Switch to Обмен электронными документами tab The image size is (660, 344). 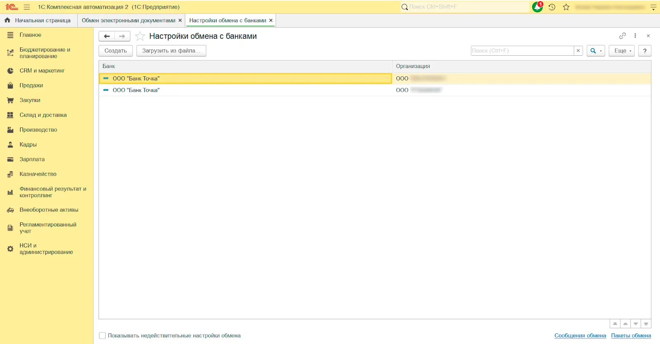pos(128,20)
